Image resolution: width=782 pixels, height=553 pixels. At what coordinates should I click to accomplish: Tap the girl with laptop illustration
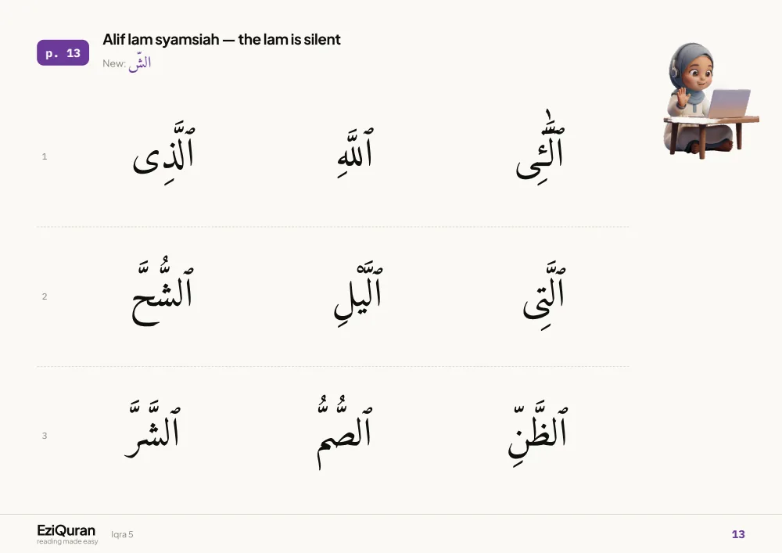710,100
